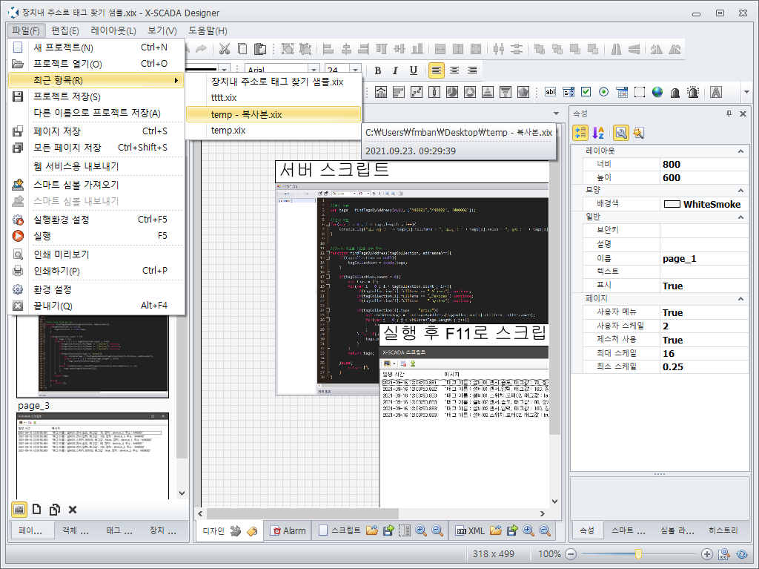This screenshot has width=759, height=569.
Task: Click the categorized view icon in properties
Action: coord(580,132)
